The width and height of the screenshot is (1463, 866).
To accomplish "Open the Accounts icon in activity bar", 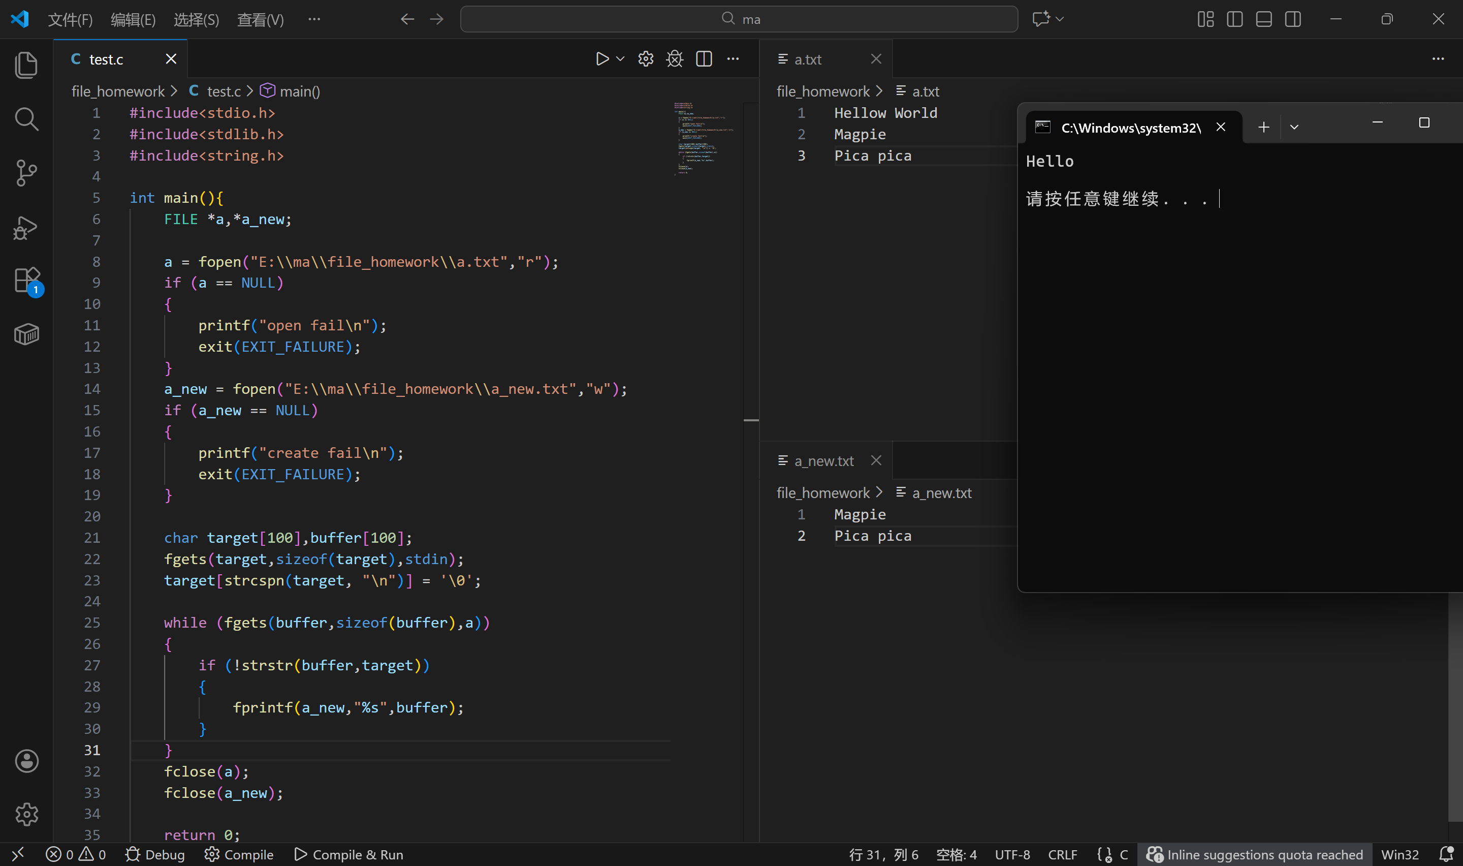I will 26,761.
